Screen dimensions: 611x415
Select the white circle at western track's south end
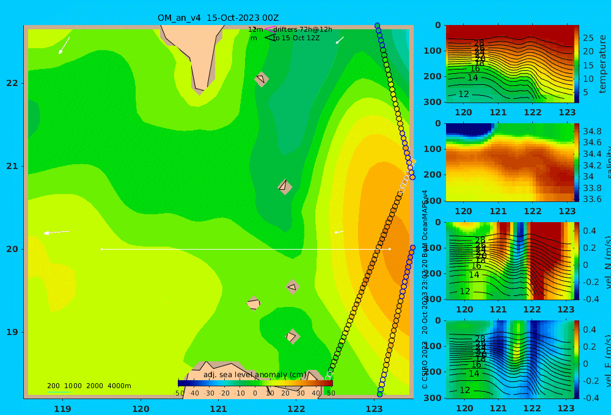[328, 377]
